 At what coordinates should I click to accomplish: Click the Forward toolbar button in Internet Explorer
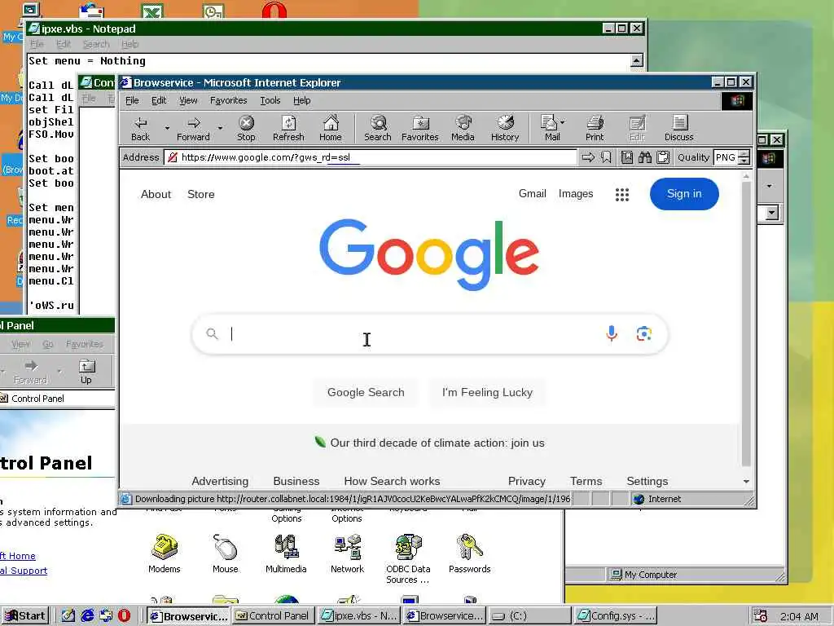pos(193,128)
